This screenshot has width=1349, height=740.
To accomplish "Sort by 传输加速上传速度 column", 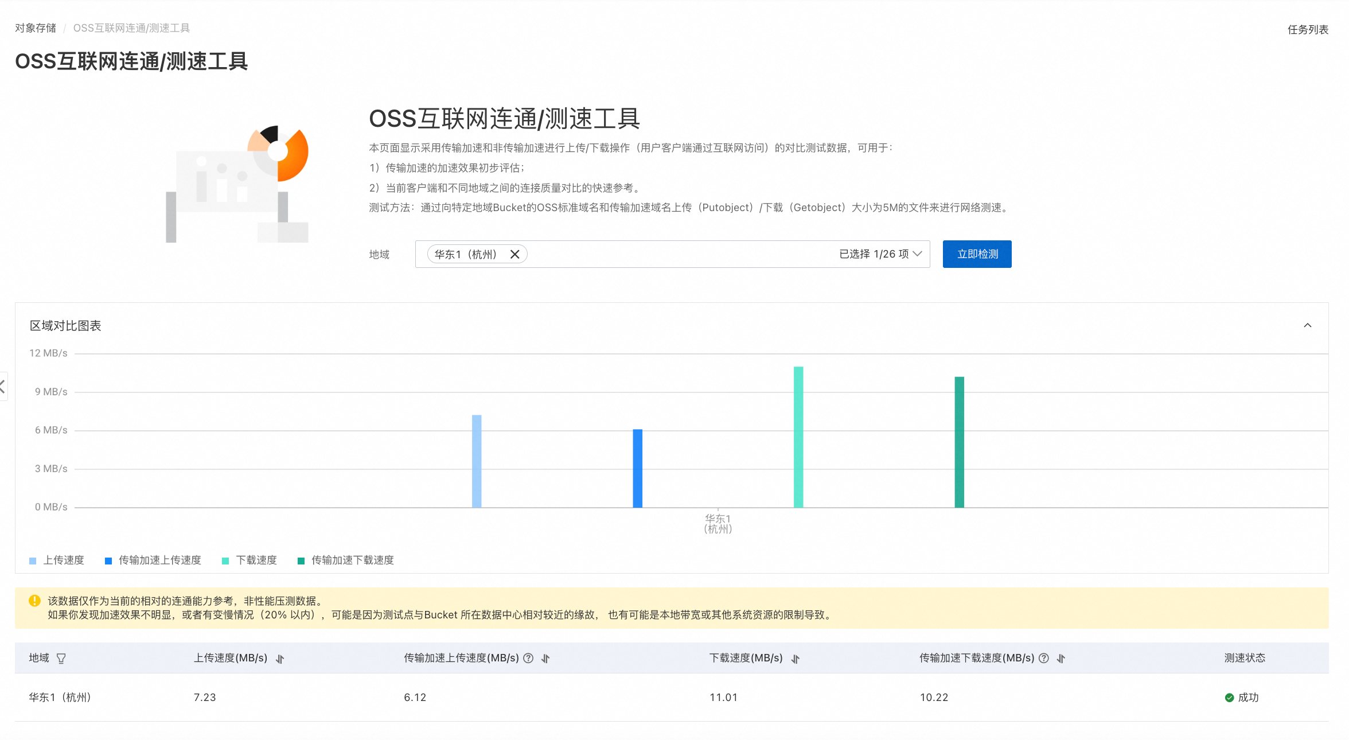I will point(545,659).
